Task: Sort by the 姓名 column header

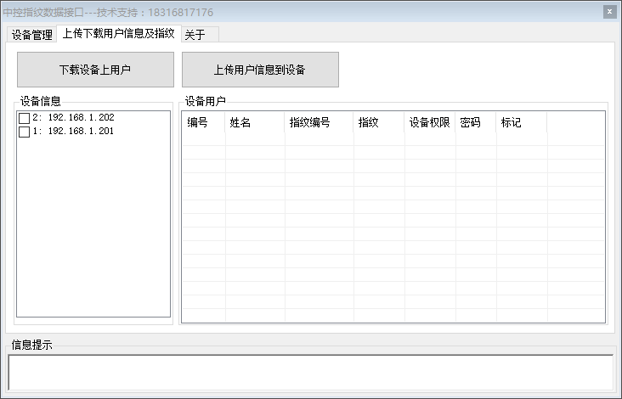Action: tap(254, 123)
